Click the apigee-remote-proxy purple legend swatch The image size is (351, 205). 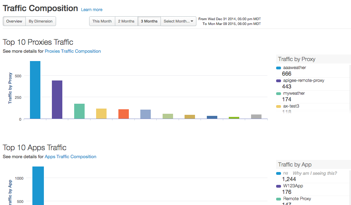[x=279, y=81]
